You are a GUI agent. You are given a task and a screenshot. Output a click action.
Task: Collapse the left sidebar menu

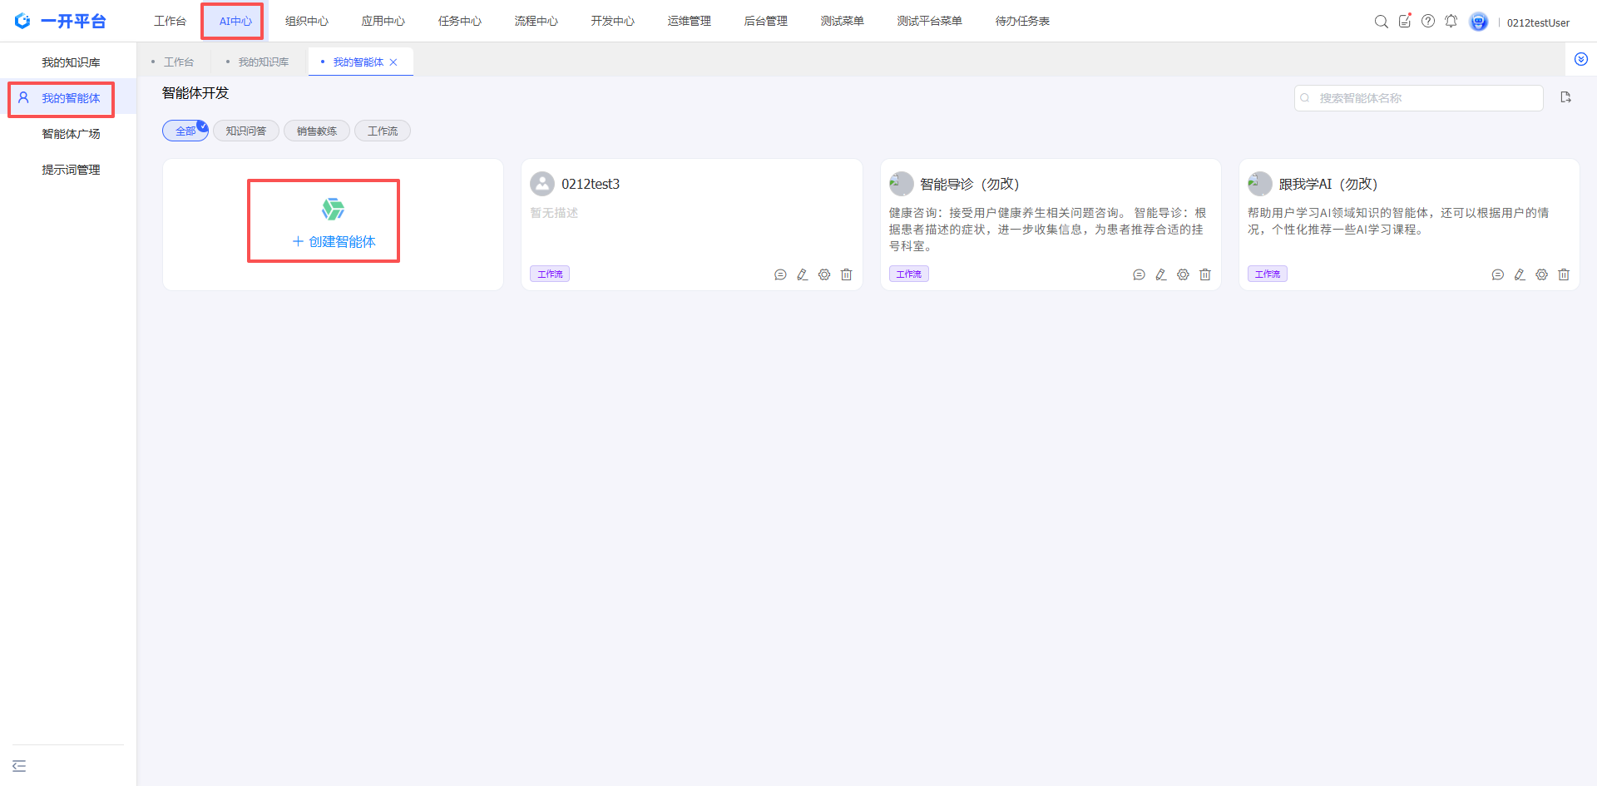19,766
